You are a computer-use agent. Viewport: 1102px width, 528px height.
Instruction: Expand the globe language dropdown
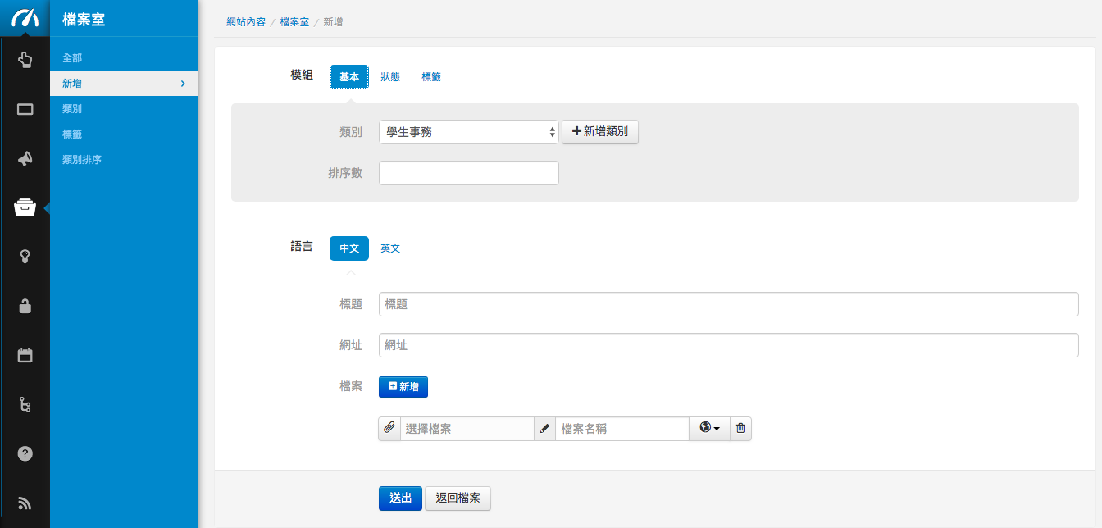[x=709, y=429]
